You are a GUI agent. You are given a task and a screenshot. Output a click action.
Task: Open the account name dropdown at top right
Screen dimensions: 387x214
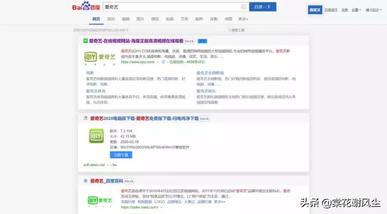(373, 10)
